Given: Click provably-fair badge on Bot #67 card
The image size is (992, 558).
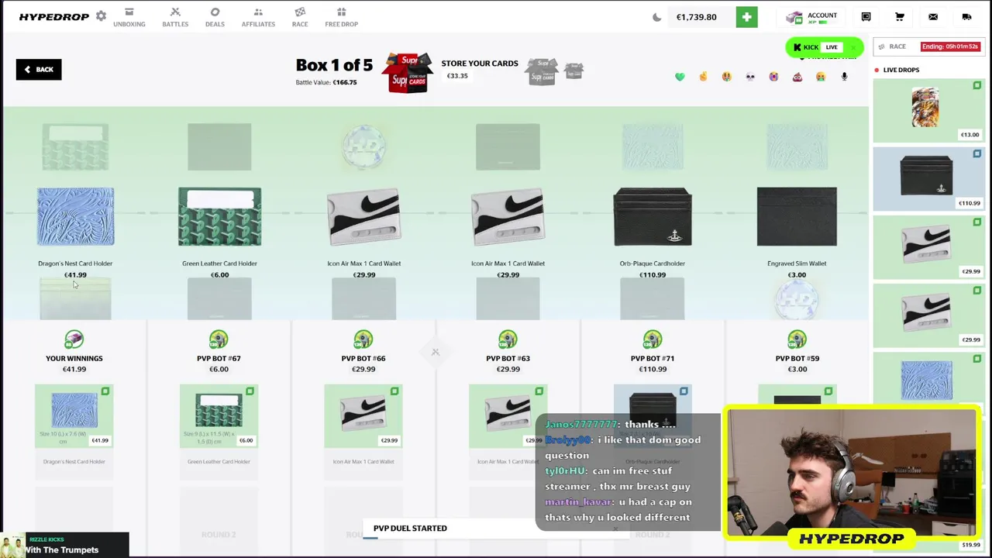Looking at the screenshot, I should (250, 391).
